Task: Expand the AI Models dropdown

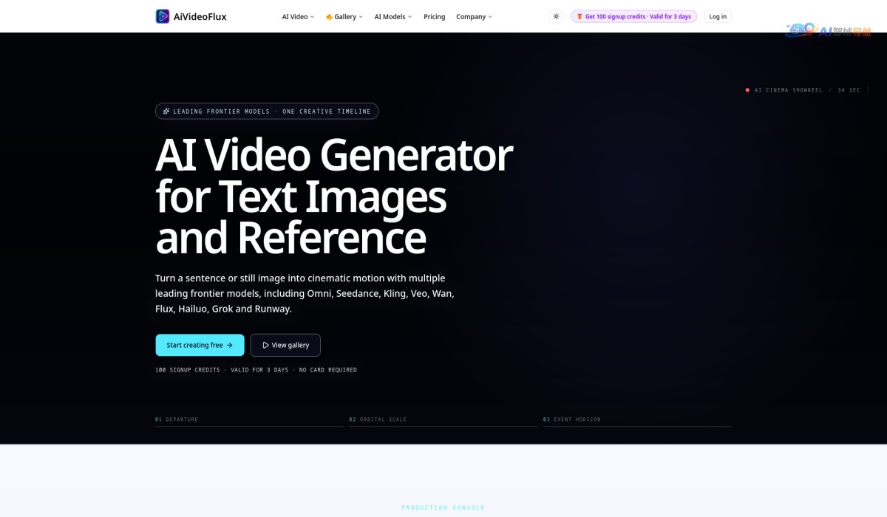Action: (x=393, y=16)
